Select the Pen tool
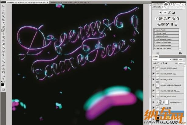 3,55
